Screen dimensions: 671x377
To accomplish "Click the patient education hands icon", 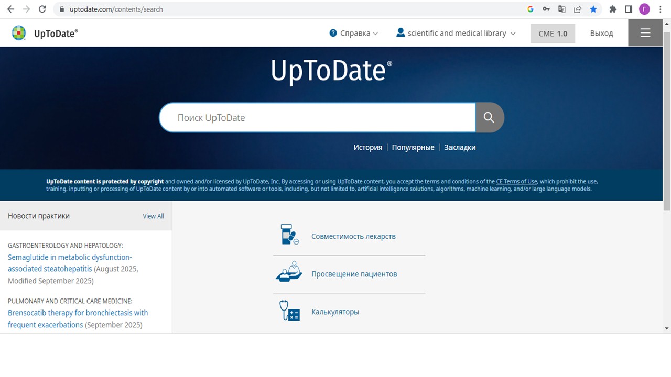I will (289, 272).
